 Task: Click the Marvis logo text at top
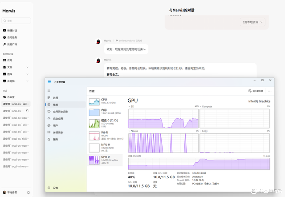tap(9, 11)
